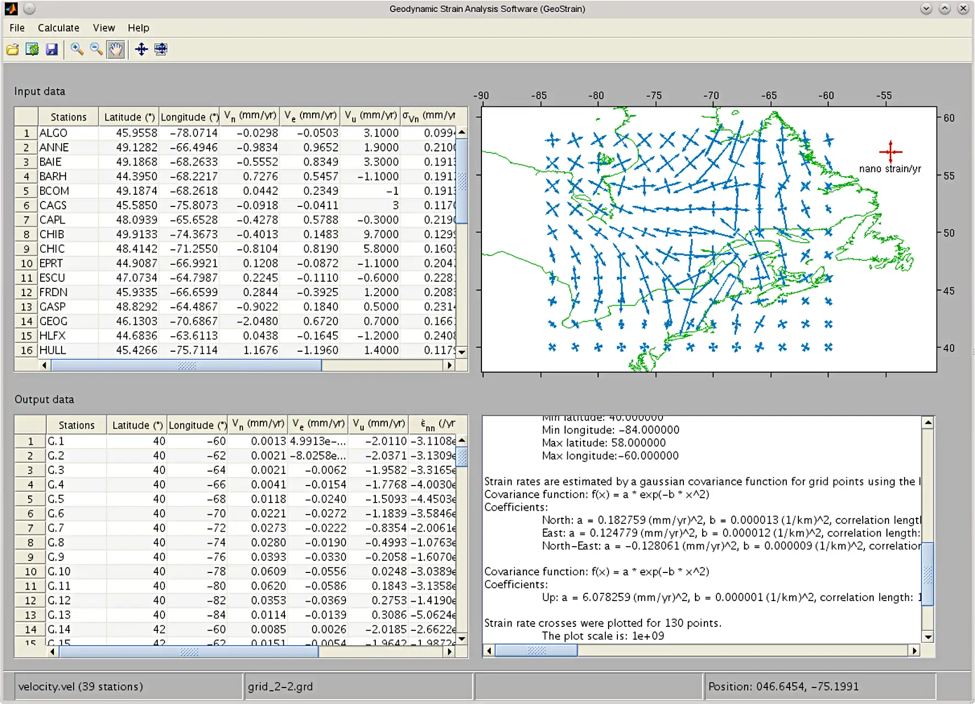Open the View menu

coord(104,28)
